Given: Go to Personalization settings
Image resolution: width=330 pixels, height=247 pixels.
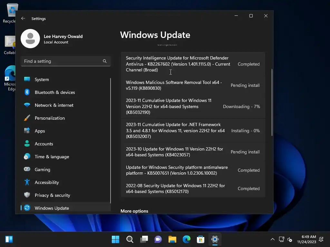Looking at the screenshot, I should click(x=65, y=118).
